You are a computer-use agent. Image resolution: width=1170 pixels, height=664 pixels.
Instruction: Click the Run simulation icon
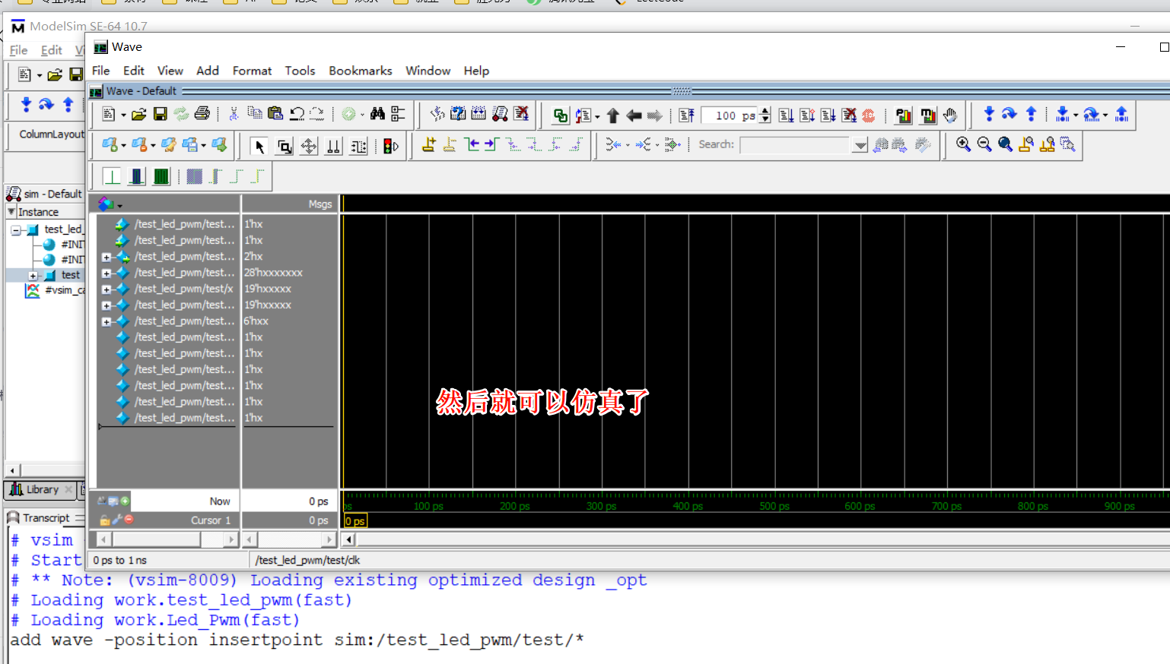coord(785,115)
